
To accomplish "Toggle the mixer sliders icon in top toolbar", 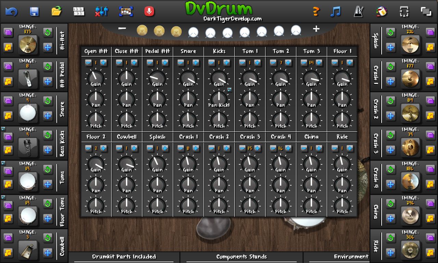I will (102, 12).
